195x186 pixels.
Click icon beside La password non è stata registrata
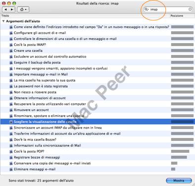[x=11, y=87]
